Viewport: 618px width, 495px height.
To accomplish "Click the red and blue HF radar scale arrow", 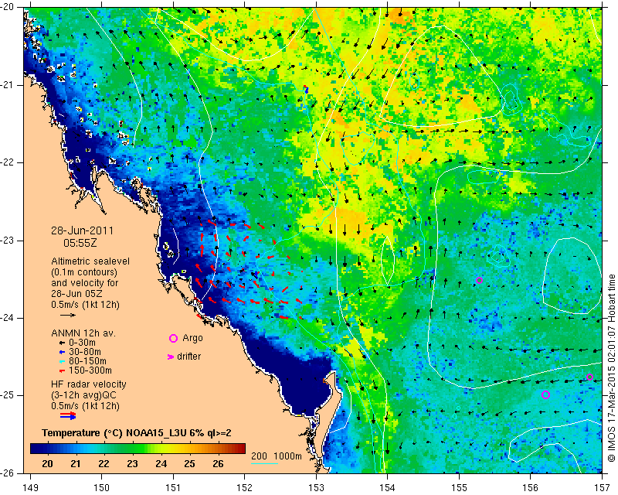I will point(68,415).
